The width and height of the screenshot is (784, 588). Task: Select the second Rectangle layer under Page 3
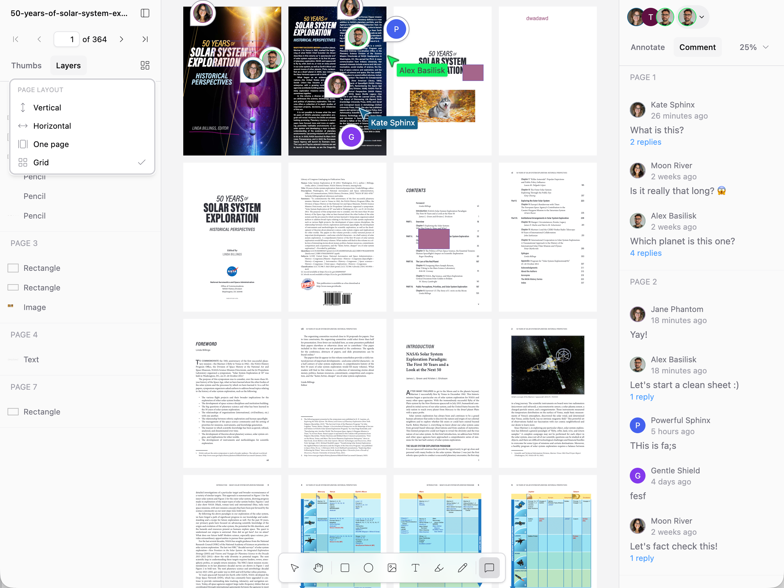pyautogui.click(x=80, y=287)
